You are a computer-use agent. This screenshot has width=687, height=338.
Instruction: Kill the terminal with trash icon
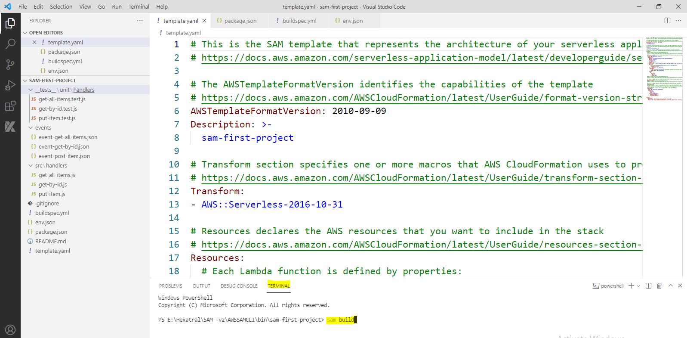click(659, 286)
